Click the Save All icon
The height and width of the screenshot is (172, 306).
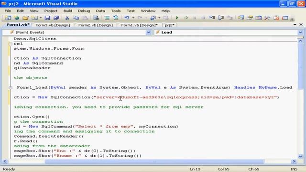[56, 18]
